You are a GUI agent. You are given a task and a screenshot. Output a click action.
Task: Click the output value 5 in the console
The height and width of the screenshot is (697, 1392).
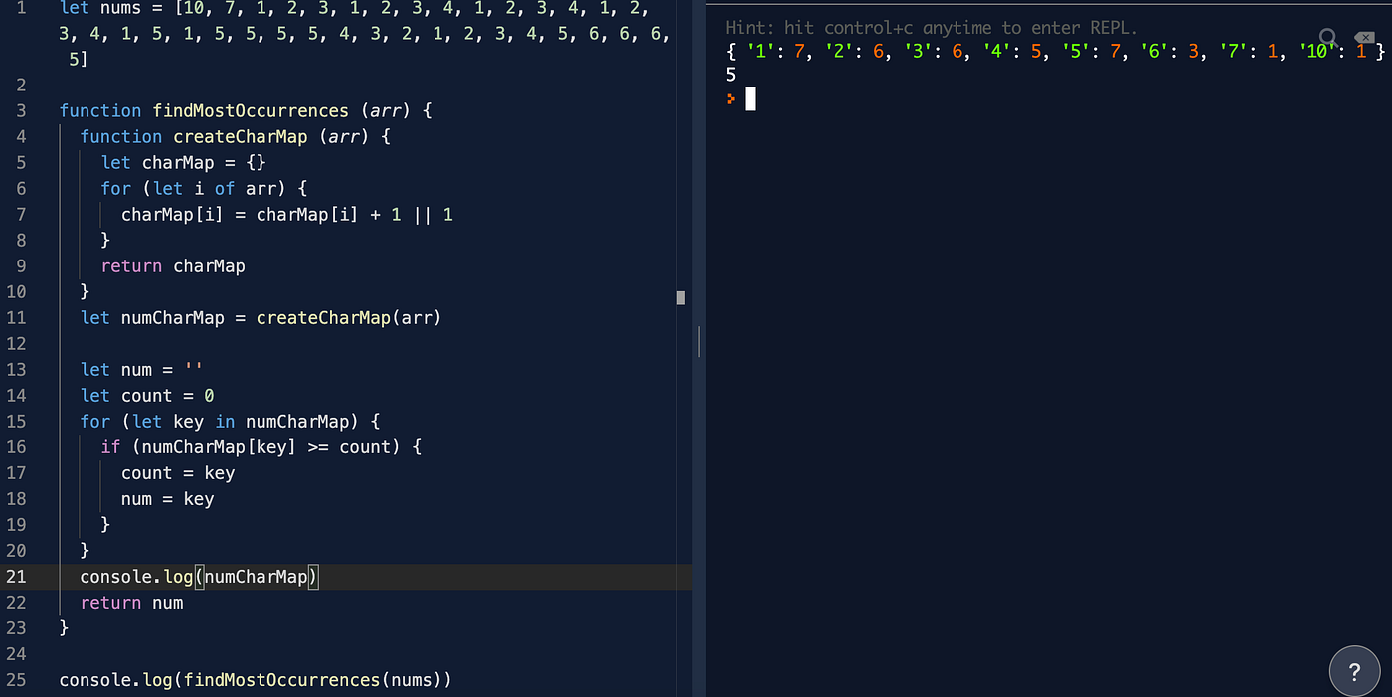731,75
